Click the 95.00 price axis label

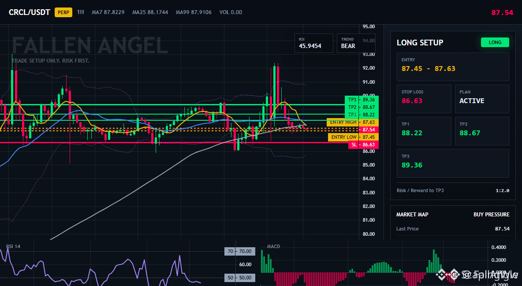(369, 26)
